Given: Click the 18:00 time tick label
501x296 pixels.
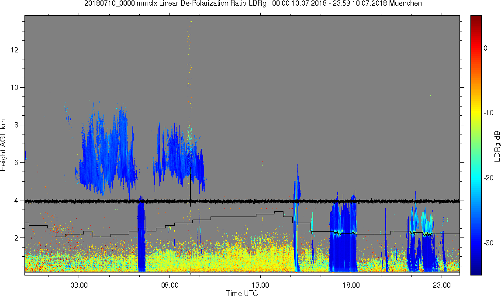Looking at the screenshot, I should (351, 285).
